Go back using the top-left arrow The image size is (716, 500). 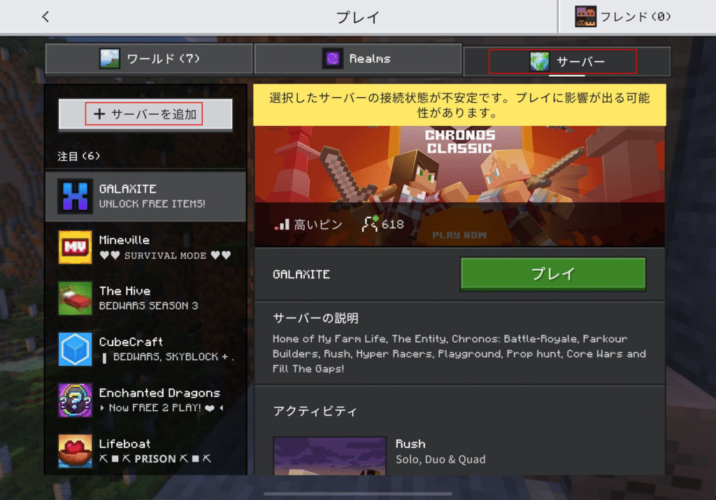(x=45, y=17)
